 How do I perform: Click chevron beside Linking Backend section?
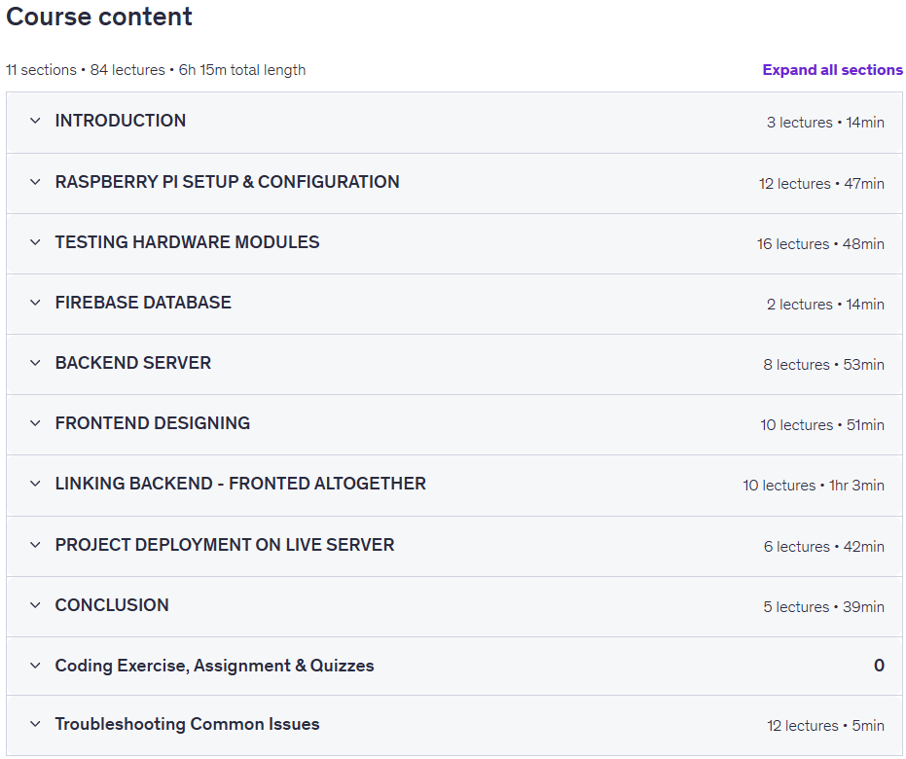click(35, 484)
